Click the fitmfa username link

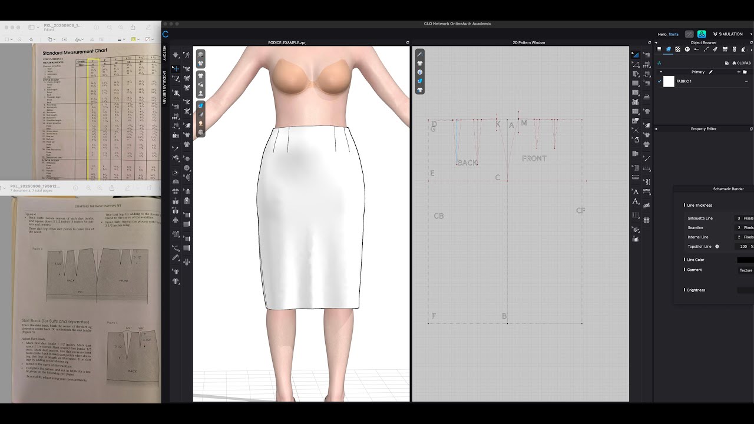pos(674,34)
